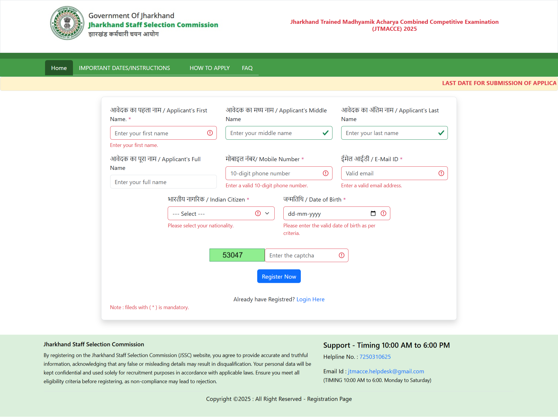Focus the Enter your full name field
The image size is (558, 417).
(x=163, y=182)
